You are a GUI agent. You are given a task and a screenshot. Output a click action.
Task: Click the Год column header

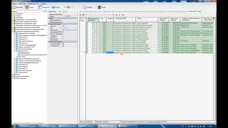click(103, 19)
